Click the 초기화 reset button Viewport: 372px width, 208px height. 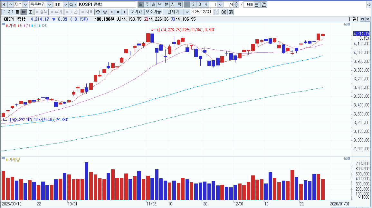(x=137, y=12)
